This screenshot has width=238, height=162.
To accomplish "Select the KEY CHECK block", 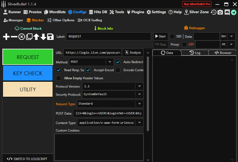I will [x=28, y=73].
